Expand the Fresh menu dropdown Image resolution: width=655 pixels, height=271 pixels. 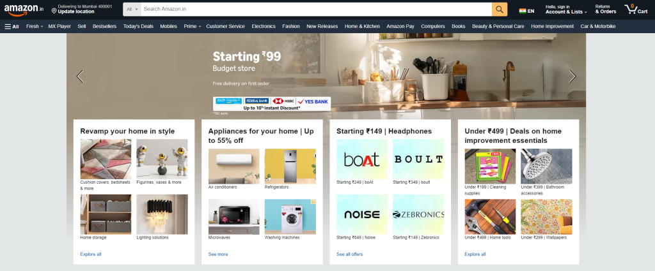click(x=35, y=26)
